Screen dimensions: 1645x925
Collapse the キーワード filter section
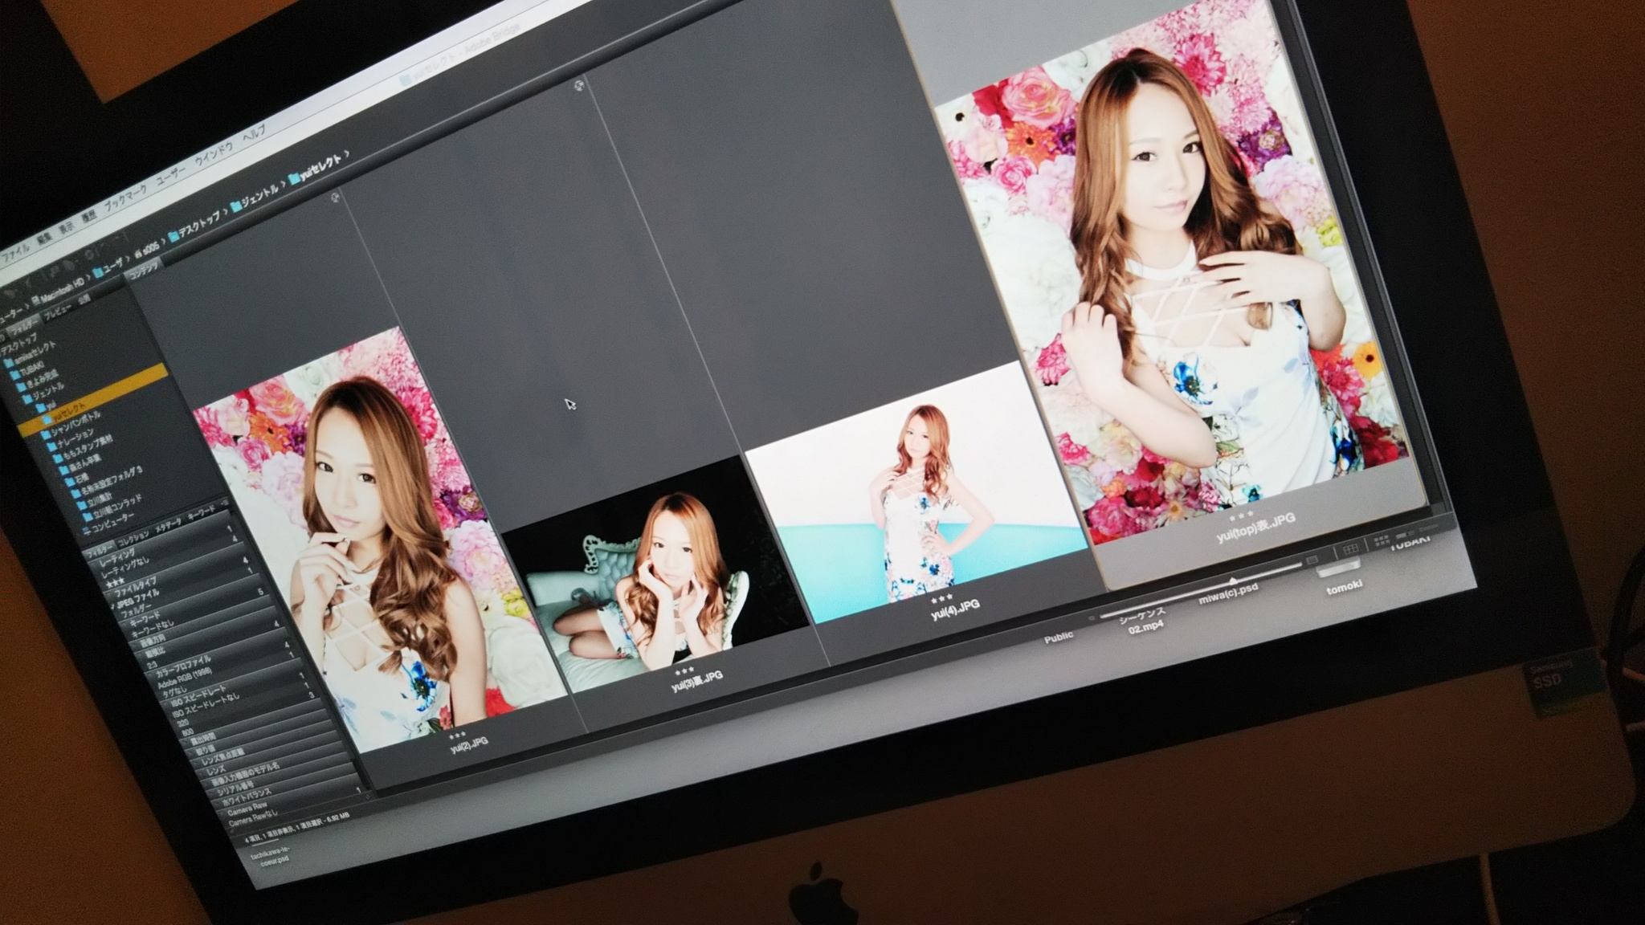145,620
